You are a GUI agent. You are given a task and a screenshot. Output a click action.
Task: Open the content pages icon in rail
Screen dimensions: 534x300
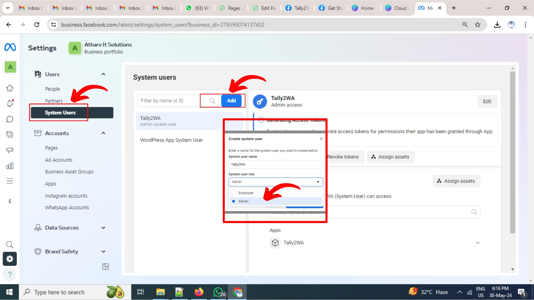(x=10, y=134)
